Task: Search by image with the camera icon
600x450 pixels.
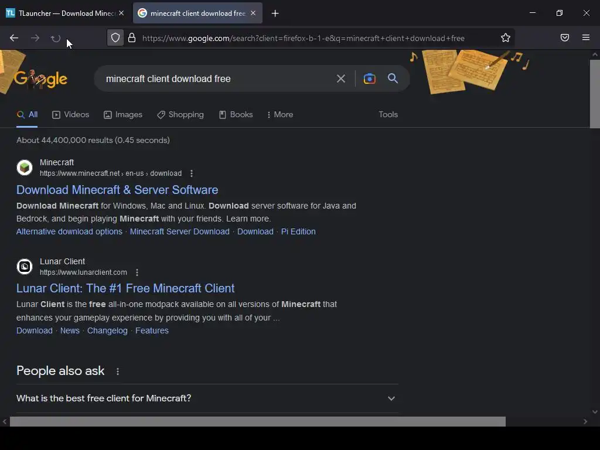Action: [370, 79]
